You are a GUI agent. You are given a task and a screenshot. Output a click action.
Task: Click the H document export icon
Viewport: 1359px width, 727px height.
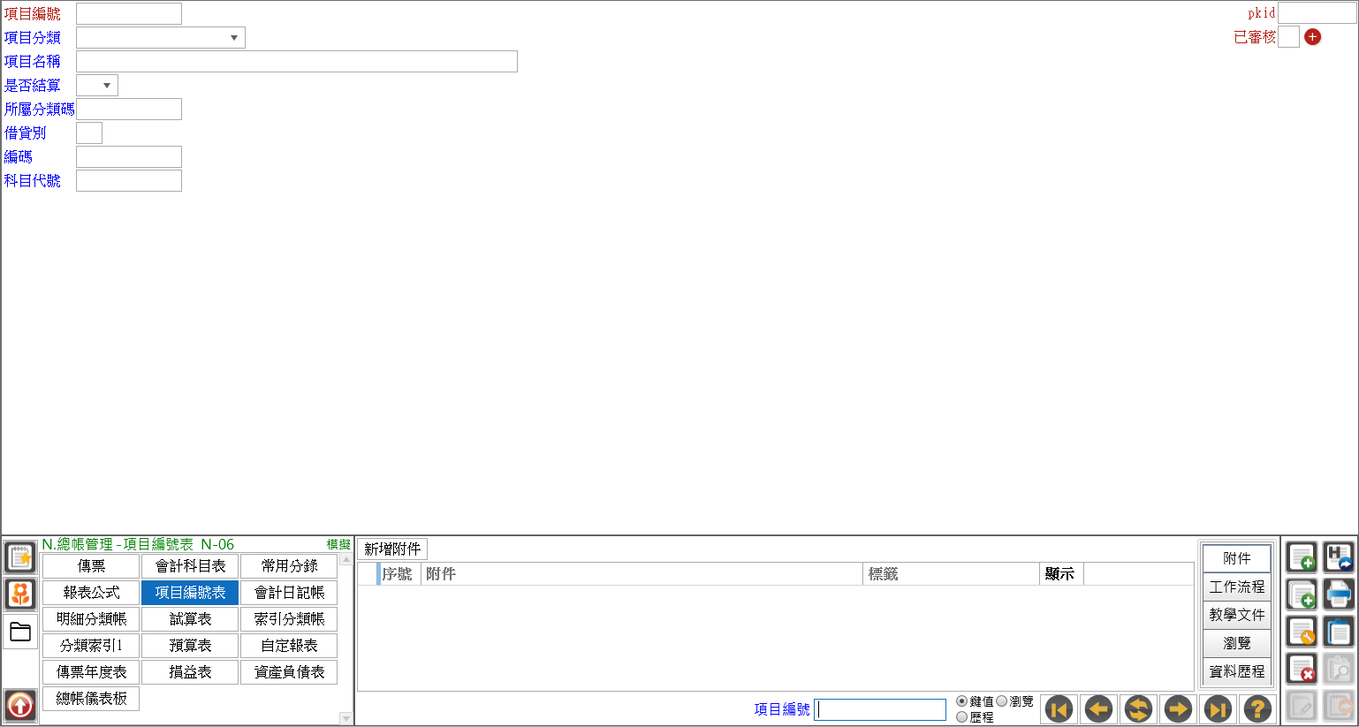coord(1339,557)
